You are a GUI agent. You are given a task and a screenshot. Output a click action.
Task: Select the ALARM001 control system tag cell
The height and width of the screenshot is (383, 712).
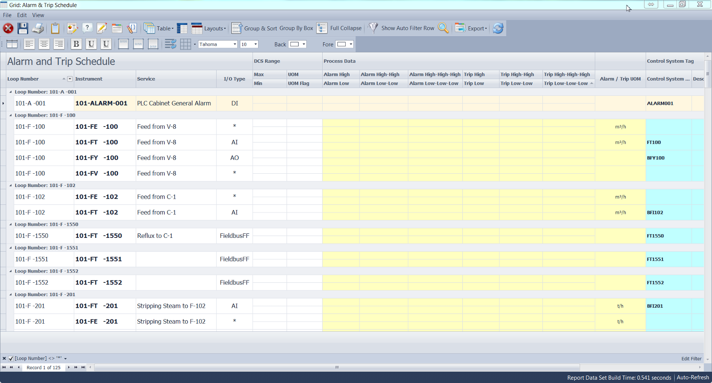(x=668, y=103)
